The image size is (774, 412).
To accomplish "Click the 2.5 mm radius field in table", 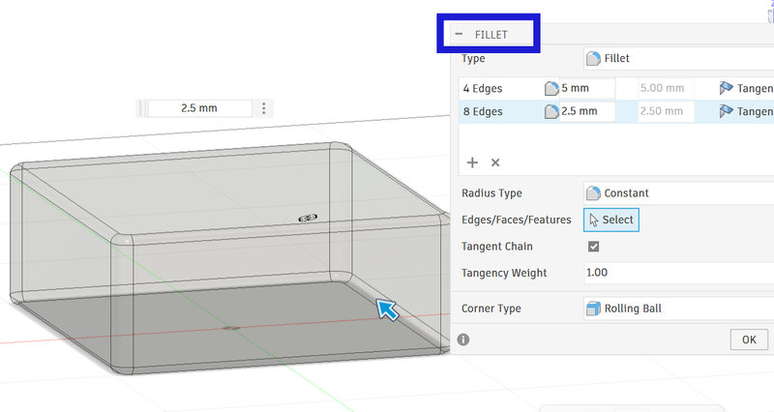I will pos(587,111).
